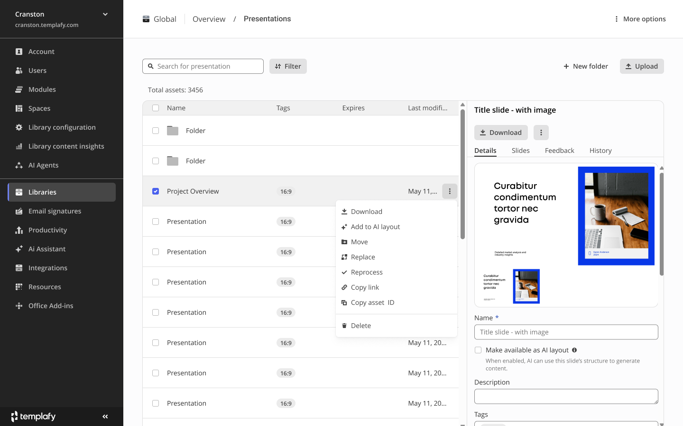The image size is (683, 426).
Task: Choose Delete in the context menu
Action: (397, 326)
